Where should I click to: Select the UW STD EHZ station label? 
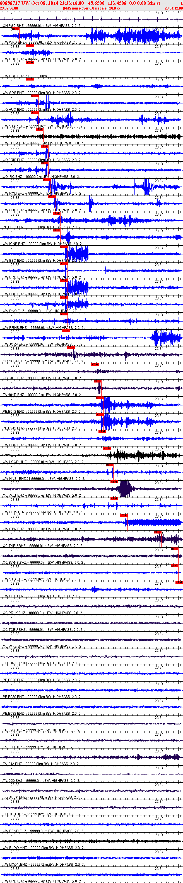[x=42, y=580]
